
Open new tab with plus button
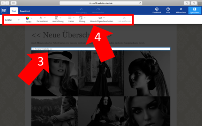pos(200,4)
